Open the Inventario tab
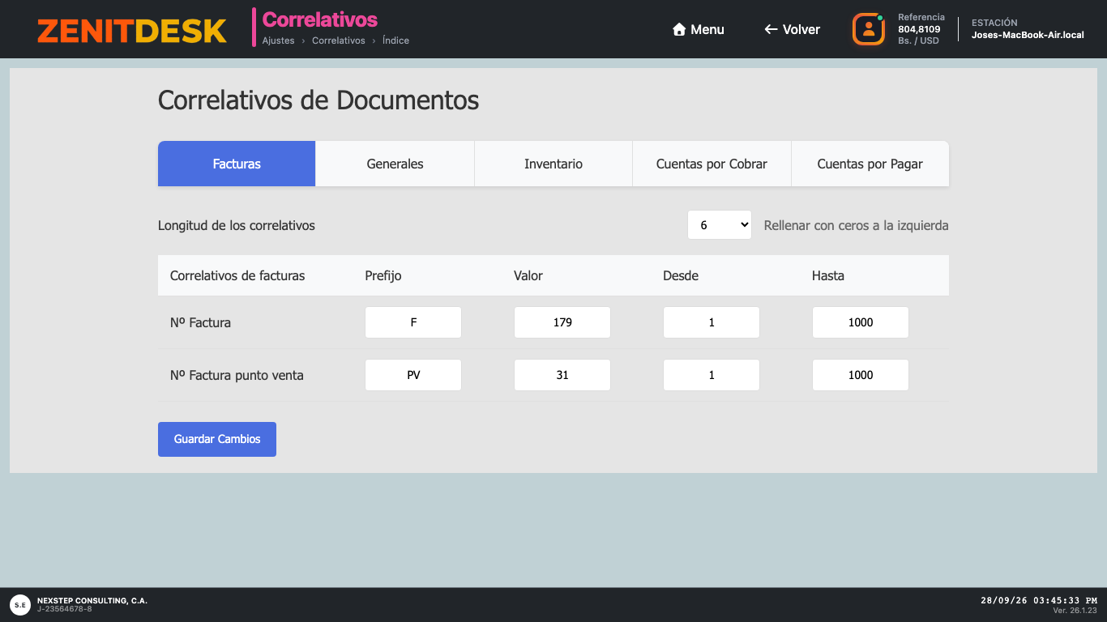 coord(553,164)
